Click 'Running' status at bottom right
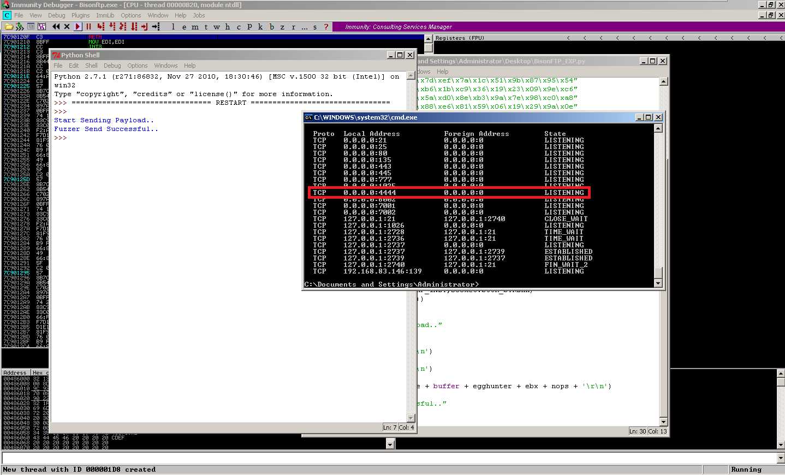 tap(746, 470)
